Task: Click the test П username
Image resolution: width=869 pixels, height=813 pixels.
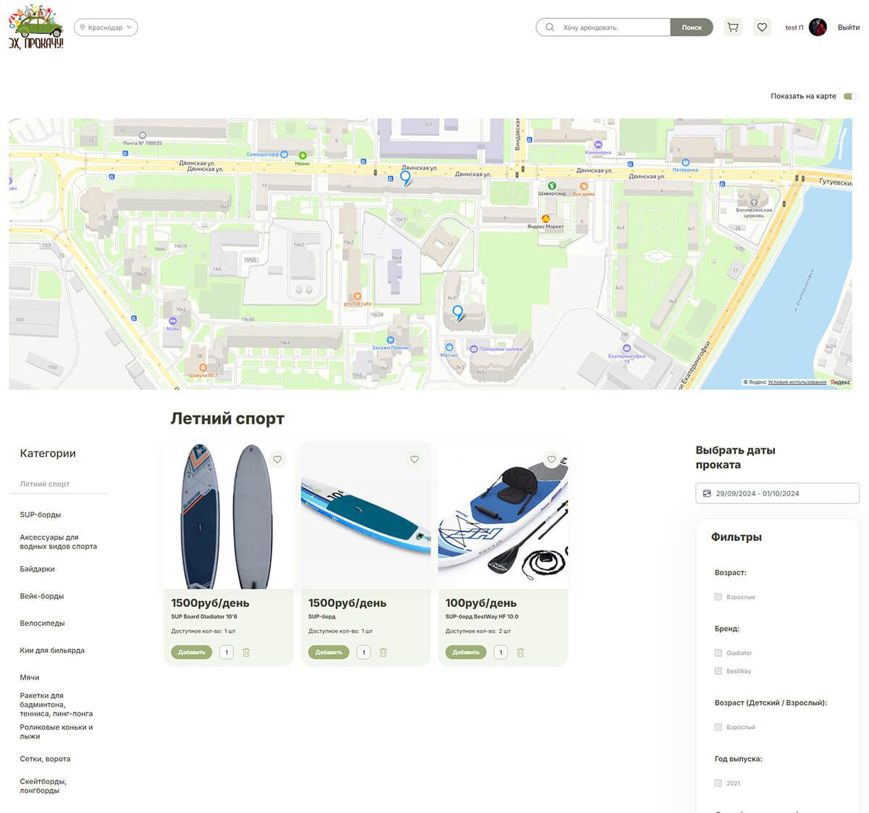Action: click(794, 27)
